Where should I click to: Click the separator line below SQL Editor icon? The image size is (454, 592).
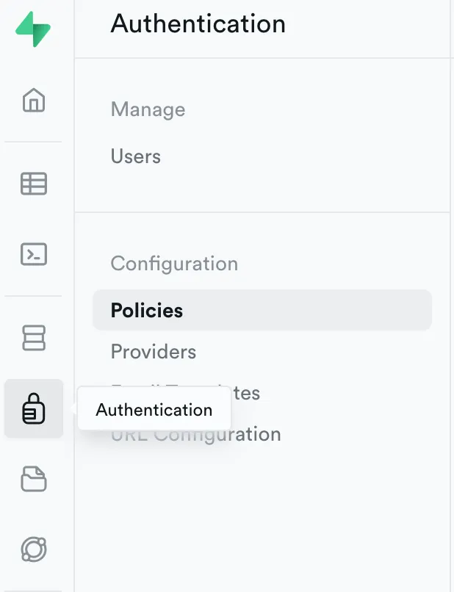[34, 296]
